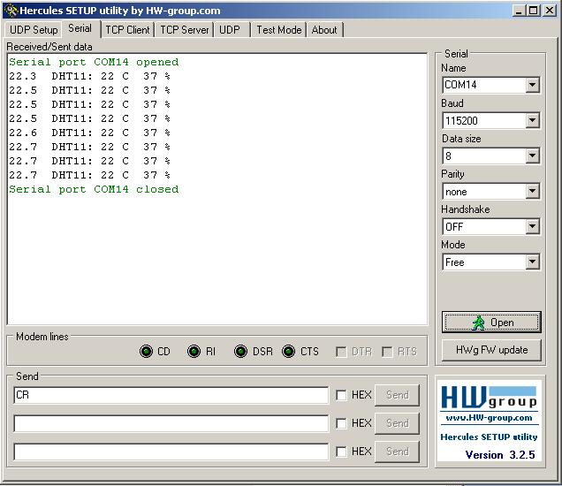Screen dimensions: 562x486
Task: Open the serial port Name dropdown COM14
Action: point(532,85)
